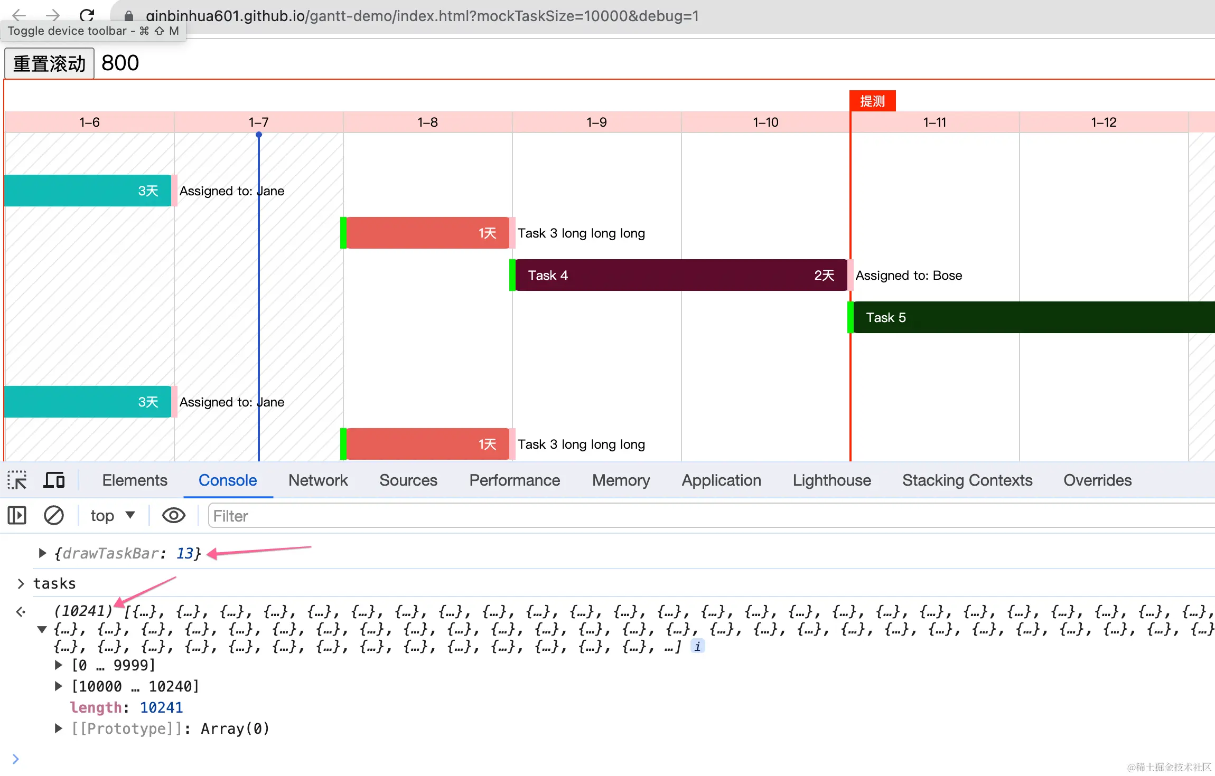The height and width of the screenshot is (776, 1215).
Task: Click the browser forward arrow
Action: pos(52,16)
